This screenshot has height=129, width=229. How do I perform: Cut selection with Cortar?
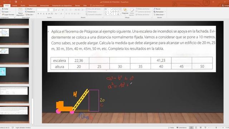5,9
